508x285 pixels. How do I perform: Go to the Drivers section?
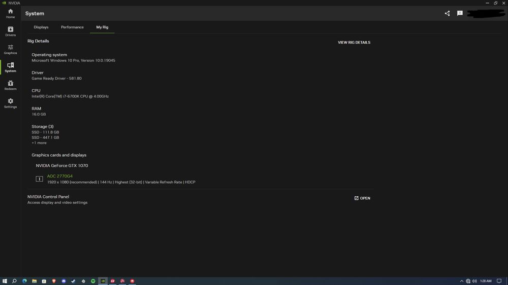10,31
